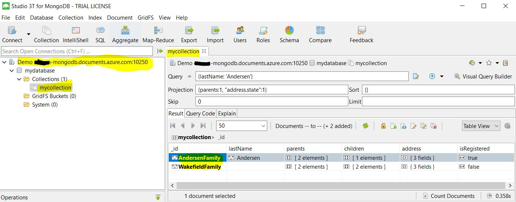This screenshot has width=516, height=202.
Task: Open the File menu
Action: click(6, 17)
